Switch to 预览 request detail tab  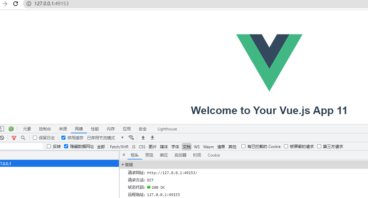[149, 155]
